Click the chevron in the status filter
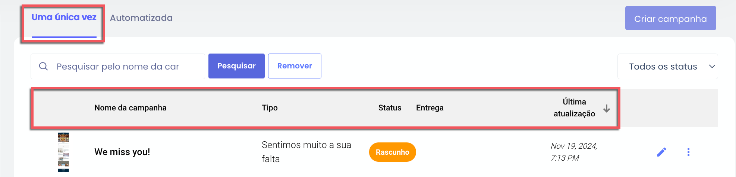This screenshot has width=736, height=177. [x=712, y=67]
